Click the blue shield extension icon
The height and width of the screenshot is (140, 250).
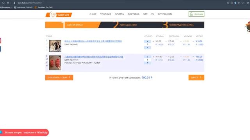235,3
